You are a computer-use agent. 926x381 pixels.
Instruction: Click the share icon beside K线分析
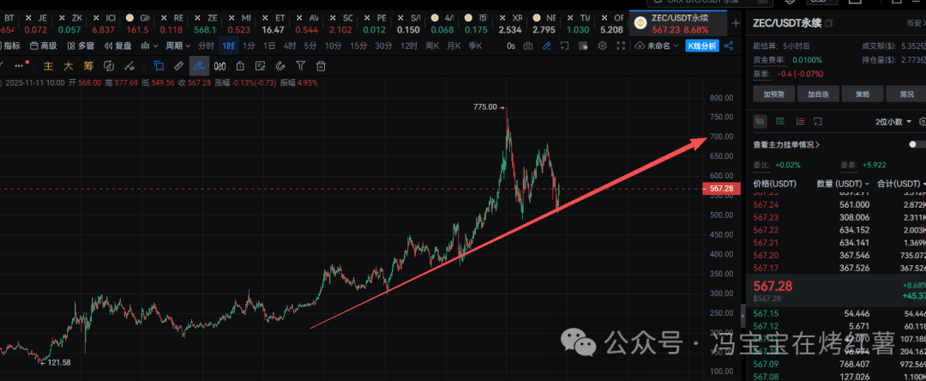(729, 45)
